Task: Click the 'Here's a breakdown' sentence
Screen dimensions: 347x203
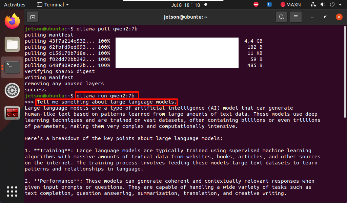Action: pyautogui.click(x=123, y=138)
